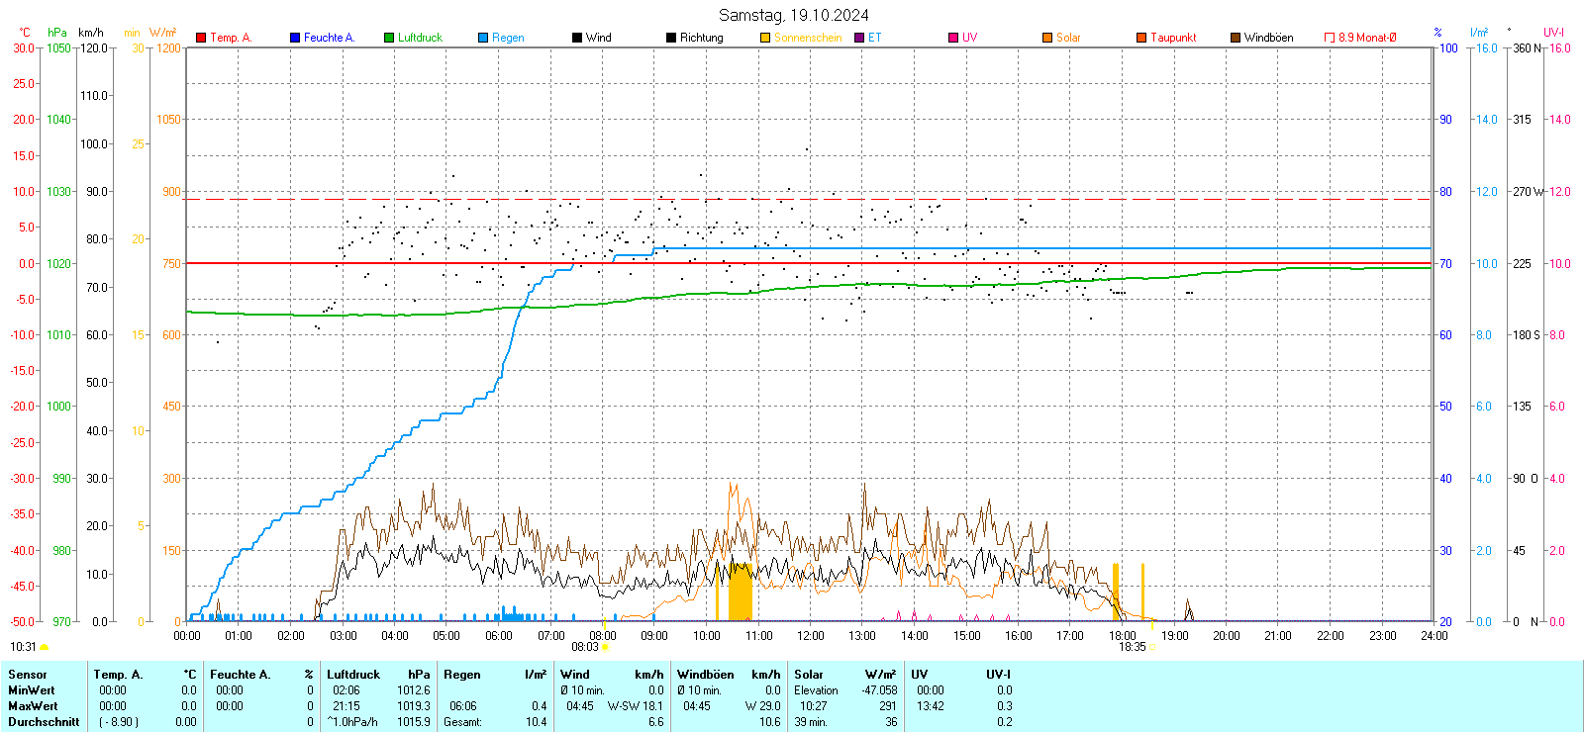Click the light-blue Regen legend icon
The image size is (1584, 732).
[483, 38]
